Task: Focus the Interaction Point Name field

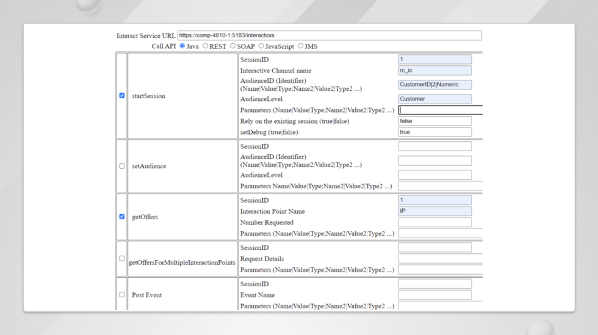Action: [x=434, y=211]
